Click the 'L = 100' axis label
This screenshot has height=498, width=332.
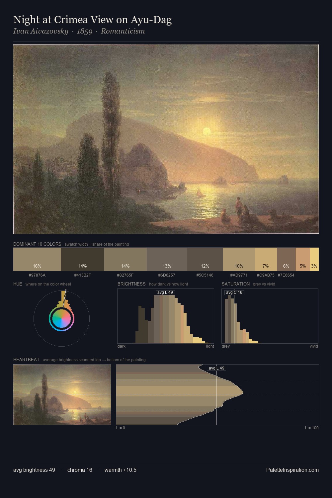click(312, 428)
